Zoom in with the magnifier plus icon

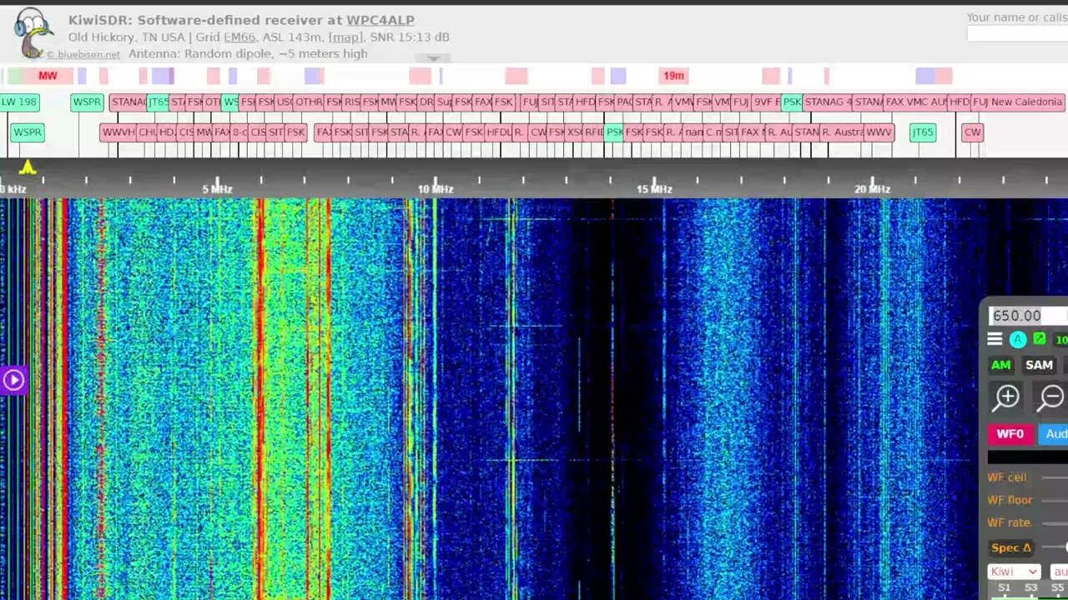click(1006, 397)
